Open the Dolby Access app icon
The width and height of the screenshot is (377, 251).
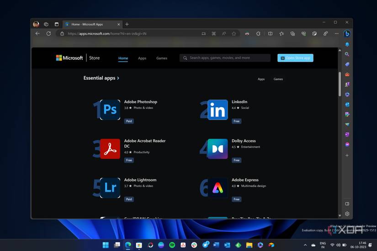(218, 149)
